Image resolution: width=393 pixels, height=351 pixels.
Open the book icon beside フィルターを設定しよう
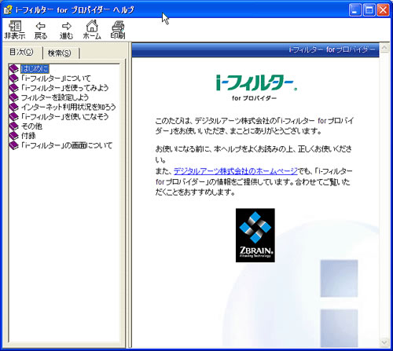[13, 97]
